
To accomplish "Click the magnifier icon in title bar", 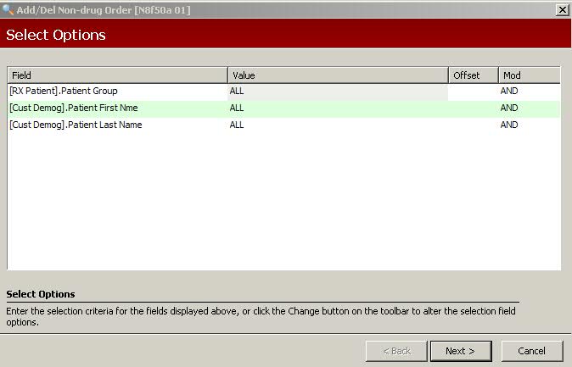I will coord(8,9).
